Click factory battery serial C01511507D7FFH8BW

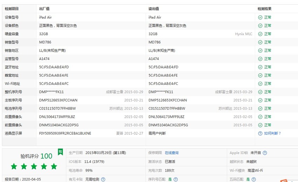coord(57,108)
